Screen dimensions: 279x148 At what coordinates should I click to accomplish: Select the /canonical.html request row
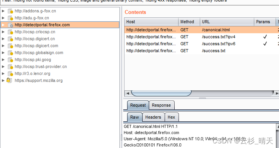tap(202, 30)
